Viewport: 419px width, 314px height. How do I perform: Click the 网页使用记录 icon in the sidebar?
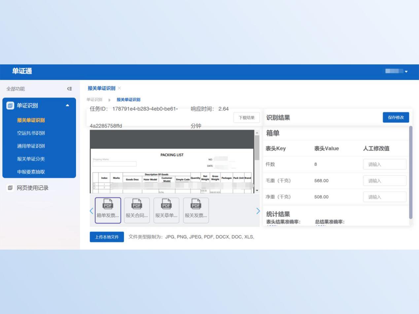point(10,188)
